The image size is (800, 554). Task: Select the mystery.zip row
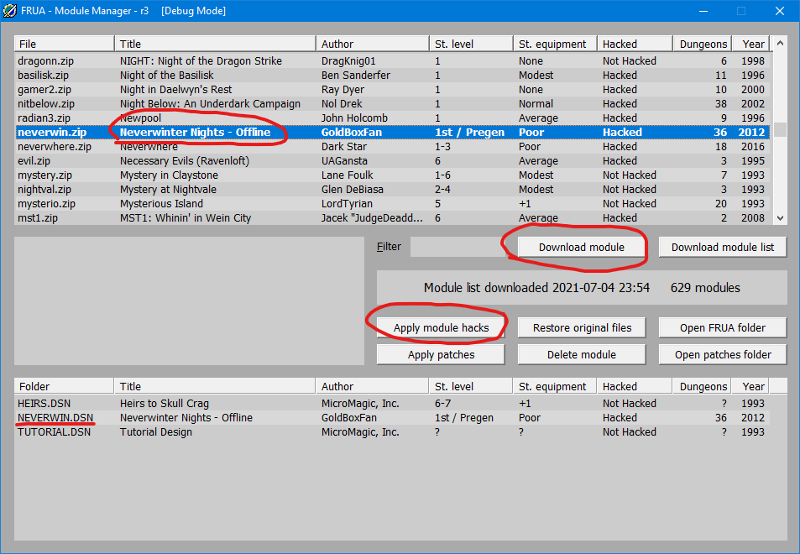click(x=392, y=175)
